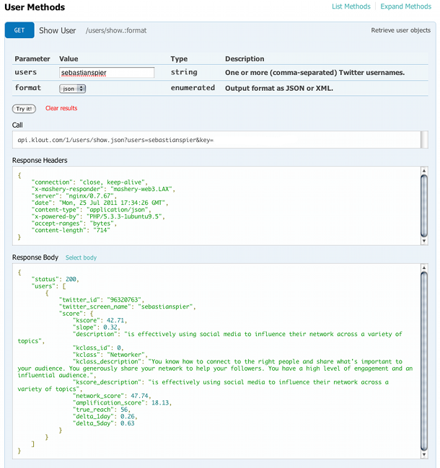The image size is (440, 468).
Task: Click the scrollbar of the Call box
Action: click(x=424, y=140)
